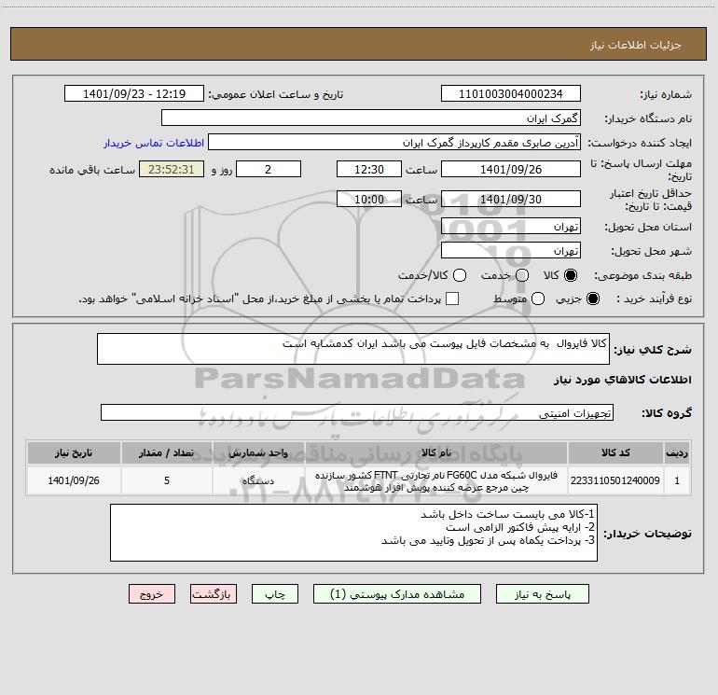The width and height of the screenshot is (718, 695).
Task: Select the متوسط purchase type radio
Action: pos(538,299)
